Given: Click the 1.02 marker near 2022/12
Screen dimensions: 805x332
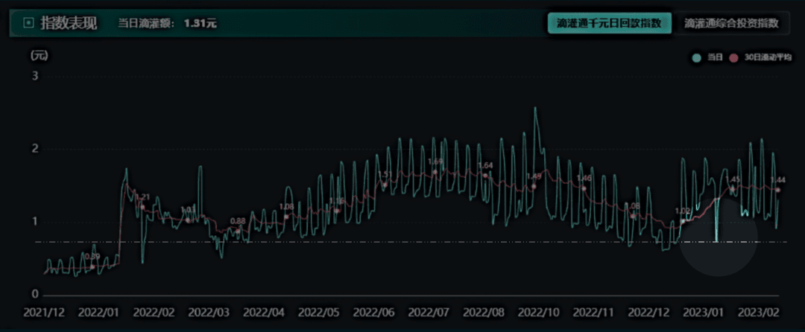Looking at the screenshot, I should (683, 221).
